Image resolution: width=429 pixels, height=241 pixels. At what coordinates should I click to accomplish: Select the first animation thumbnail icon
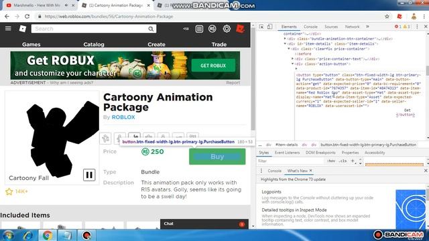coord(106,139)
